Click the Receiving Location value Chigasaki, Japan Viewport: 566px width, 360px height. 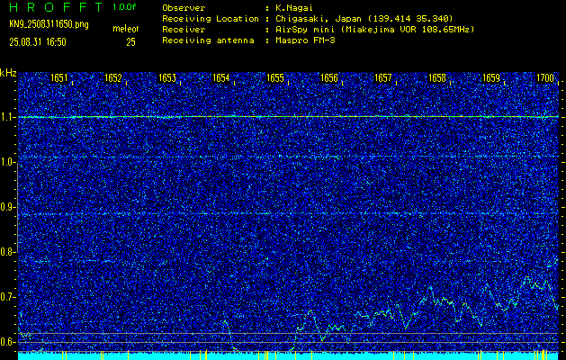click(319, 19)
